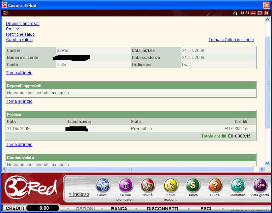Open the Guida question mark icon

215,186
